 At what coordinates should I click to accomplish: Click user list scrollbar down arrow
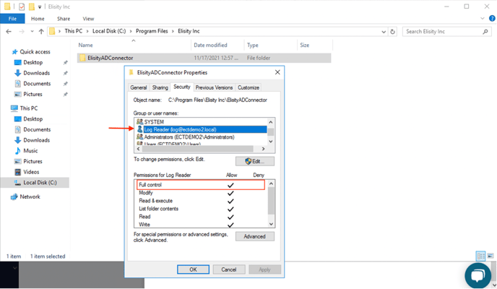point(271,142)
